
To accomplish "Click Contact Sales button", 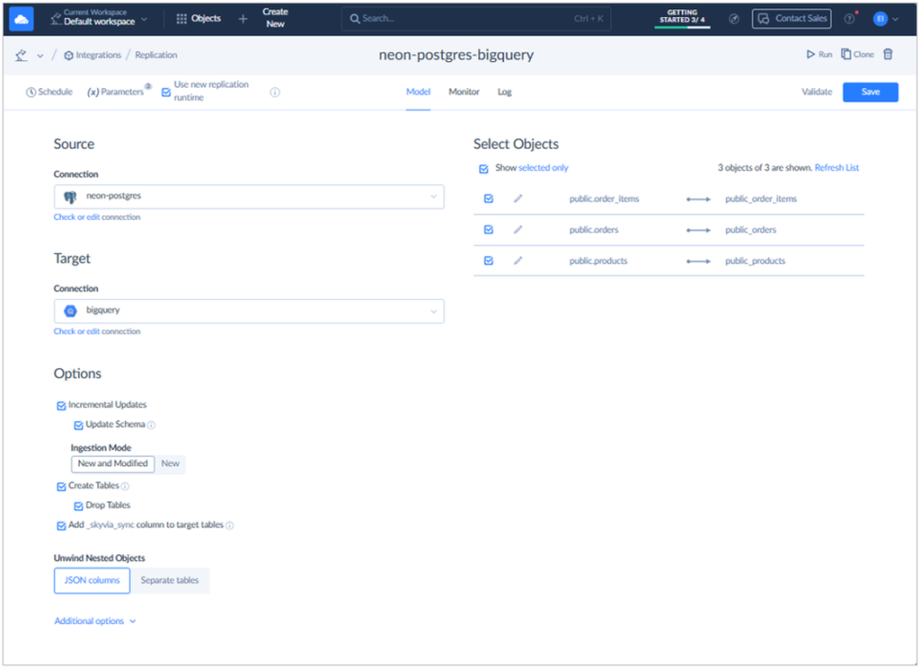I will pos(792,19).
